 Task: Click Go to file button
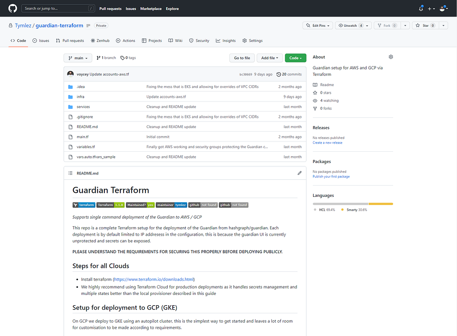coord(242,58)
